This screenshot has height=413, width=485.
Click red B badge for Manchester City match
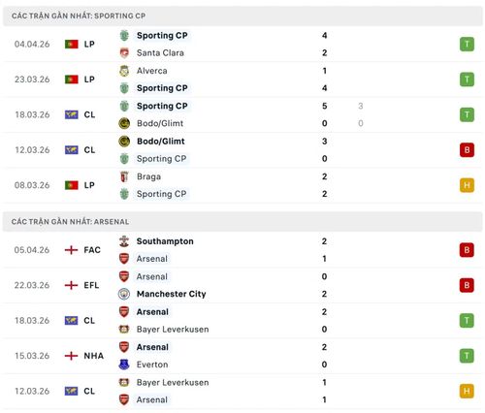[467, 285]
